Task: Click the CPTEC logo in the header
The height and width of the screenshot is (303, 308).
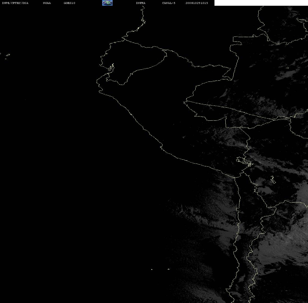Action: click(x=107, y=3)
